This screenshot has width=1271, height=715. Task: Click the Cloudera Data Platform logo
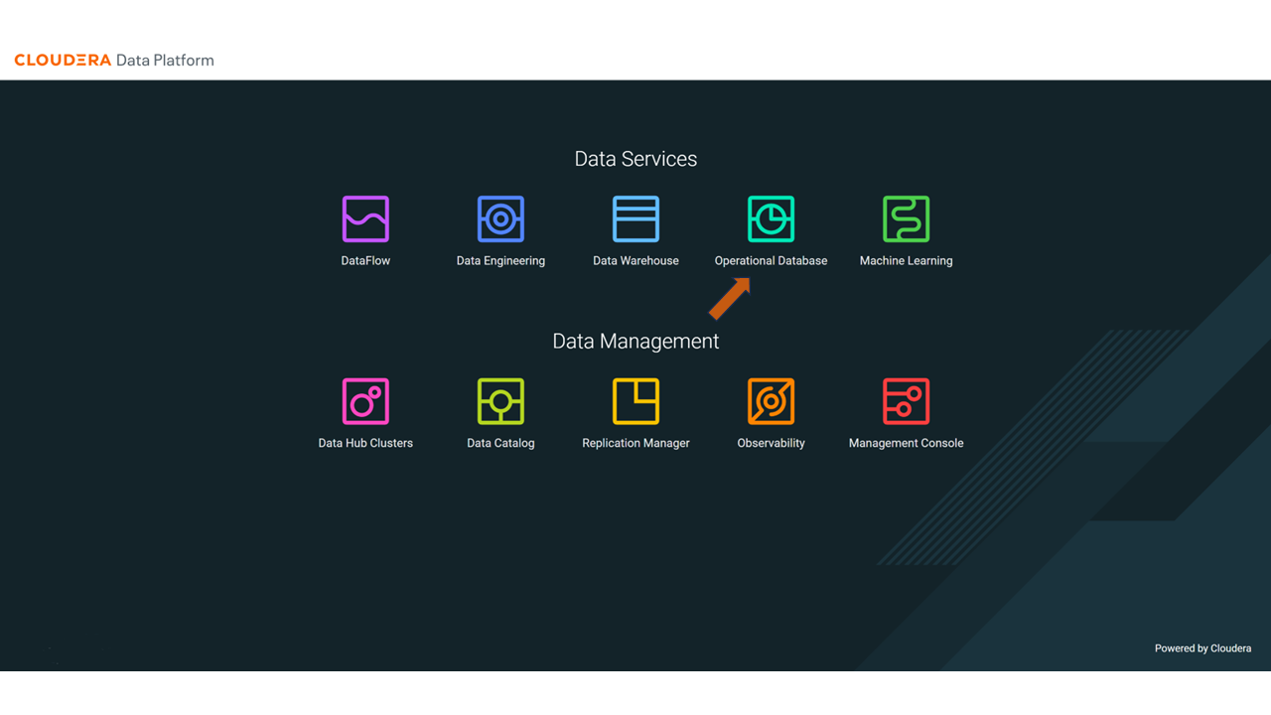pos(114,61)
